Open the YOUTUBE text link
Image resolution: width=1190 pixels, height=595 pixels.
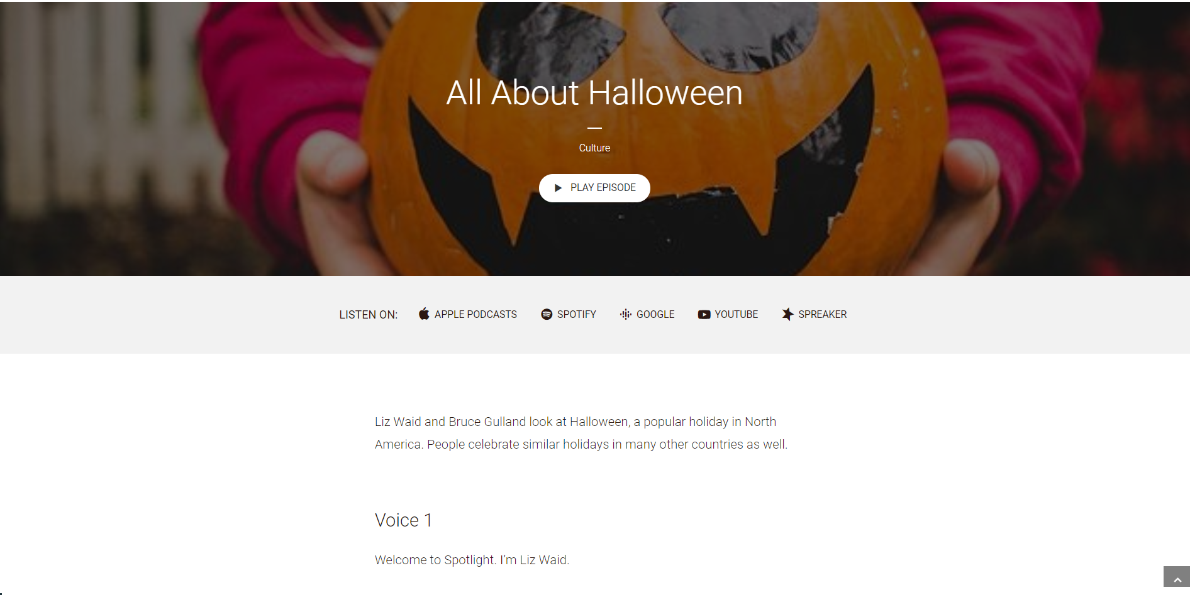point(736,314)
